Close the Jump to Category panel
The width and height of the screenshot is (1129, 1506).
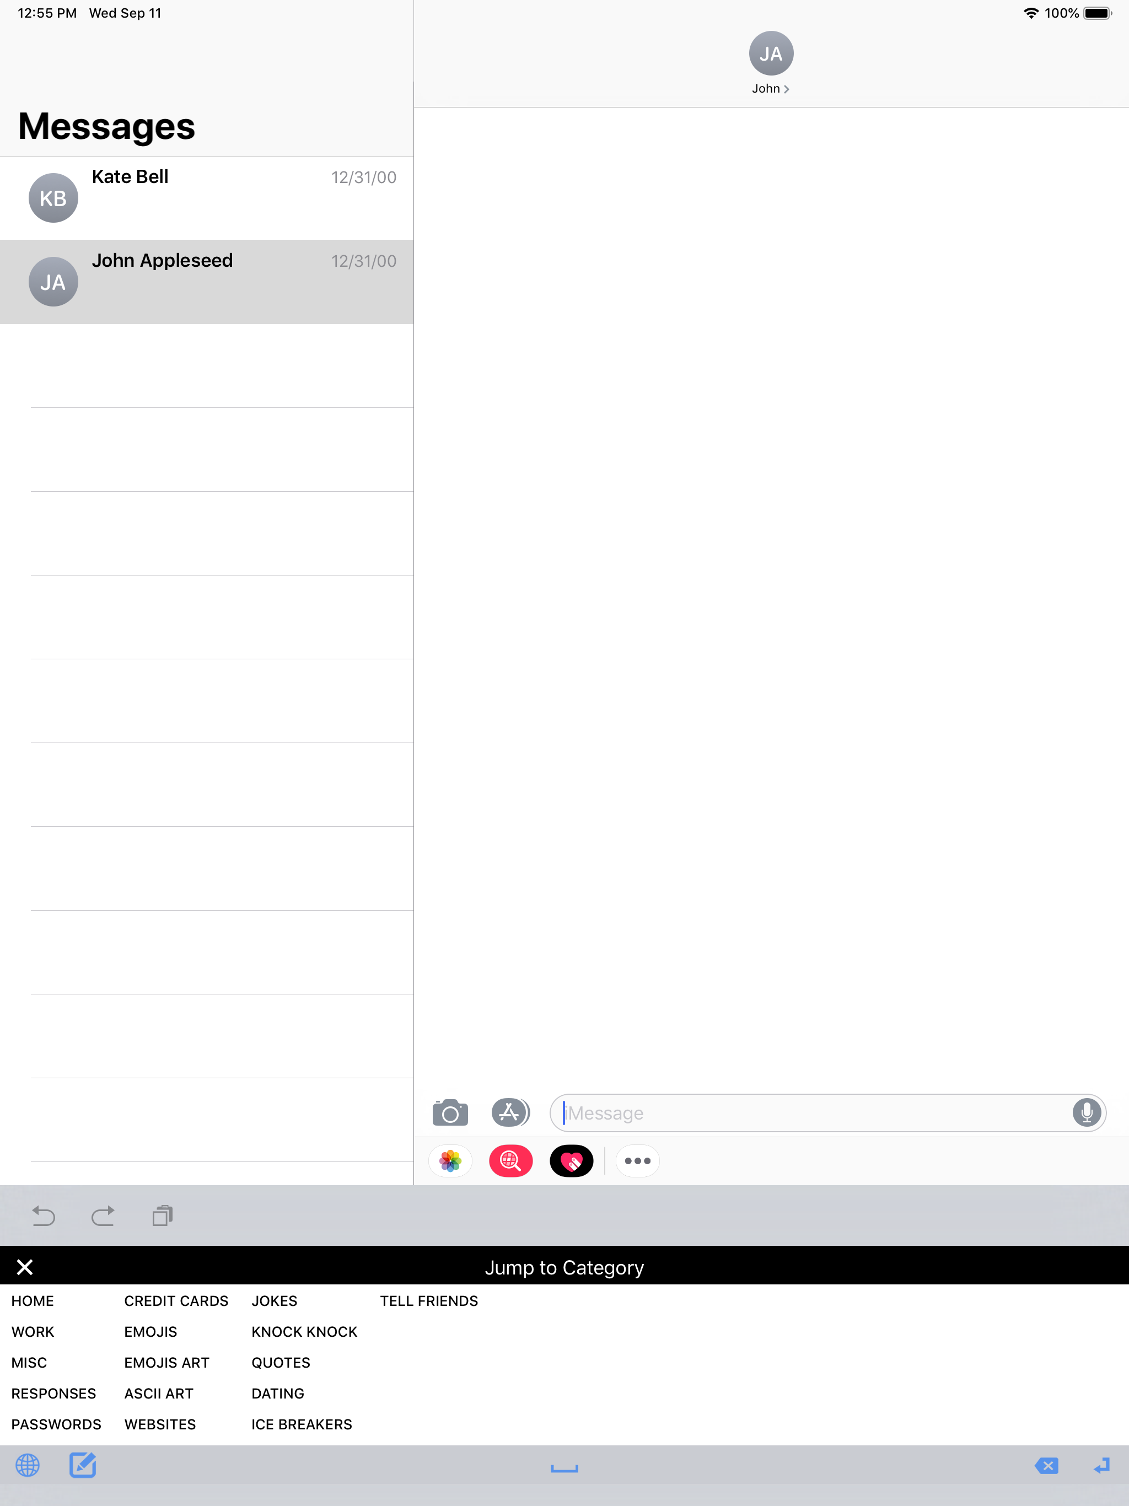click(x=25, y=1267)
